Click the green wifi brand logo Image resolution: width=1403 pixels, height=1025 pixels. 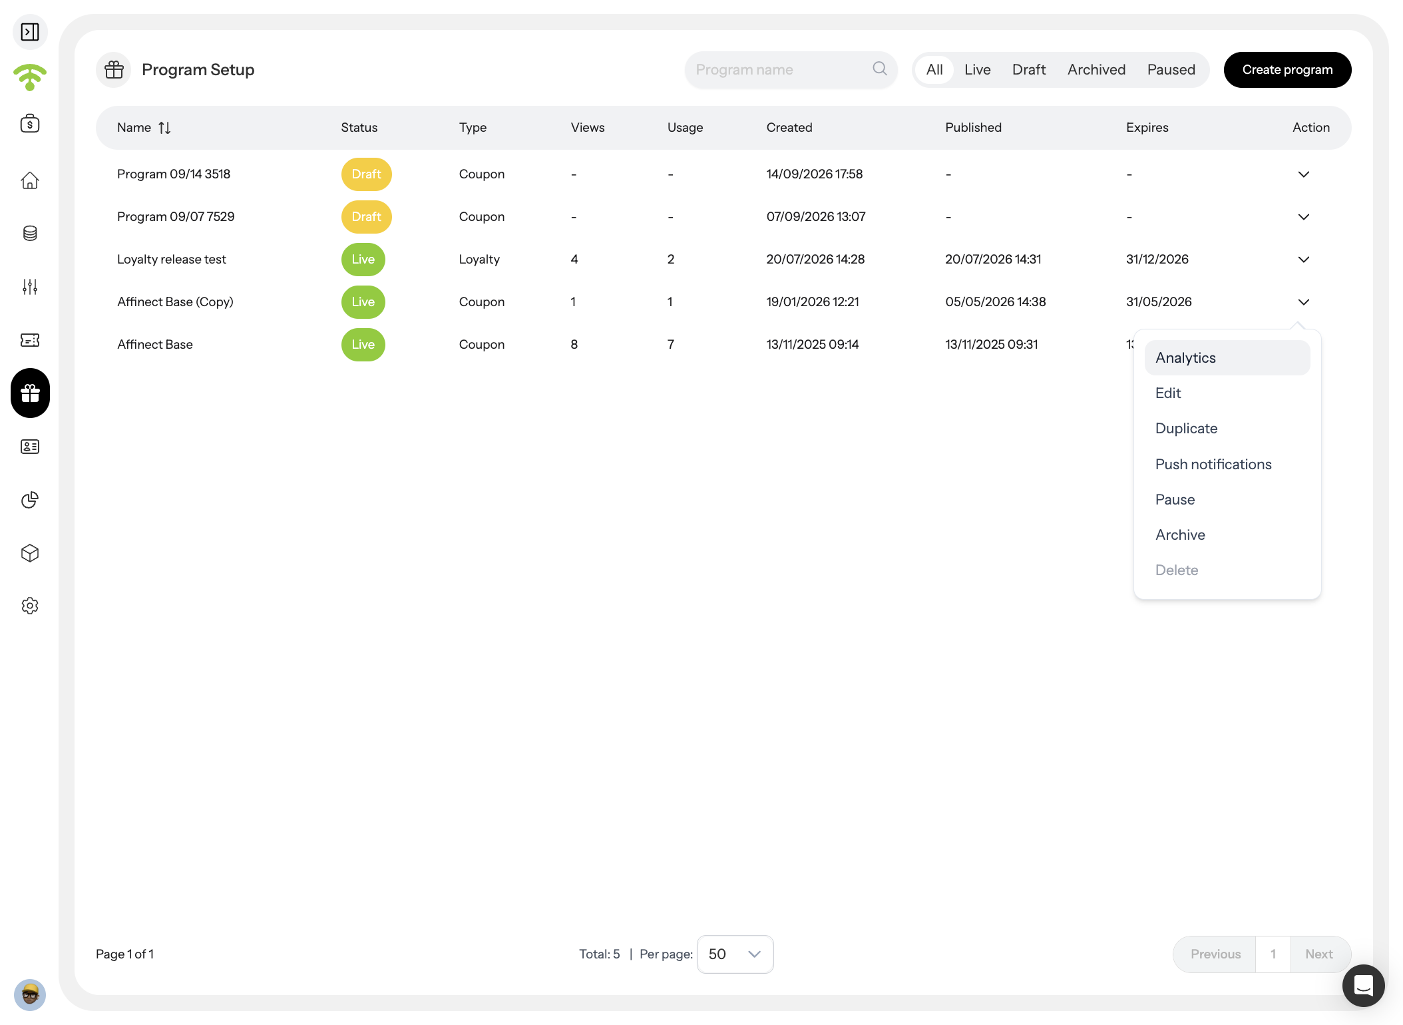click(x=30, y=77)
